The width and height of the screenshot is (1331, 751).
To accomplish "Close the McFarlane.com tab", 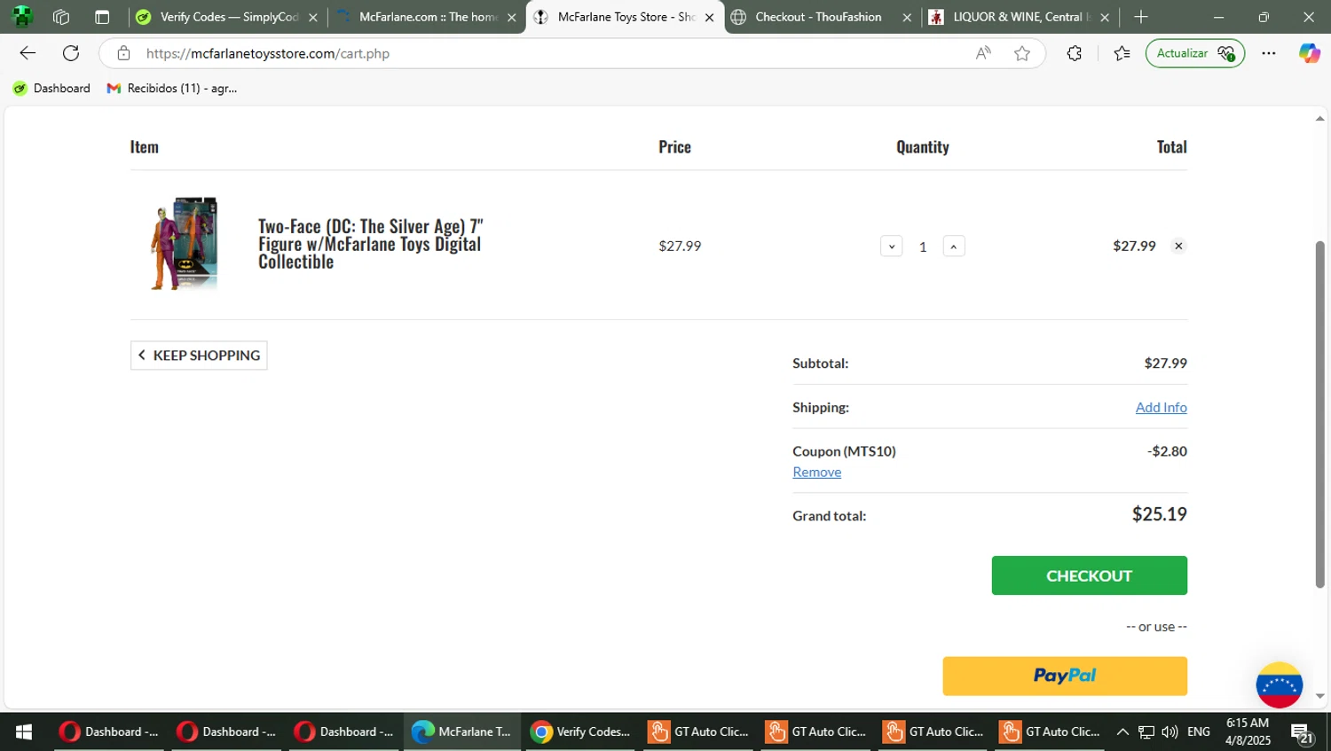I will coord(511,17).
